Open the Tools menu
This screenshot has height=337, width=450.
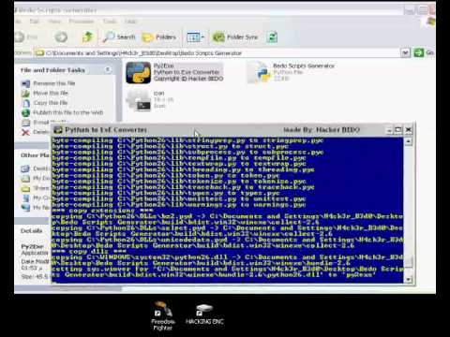(x=110, y=22)
